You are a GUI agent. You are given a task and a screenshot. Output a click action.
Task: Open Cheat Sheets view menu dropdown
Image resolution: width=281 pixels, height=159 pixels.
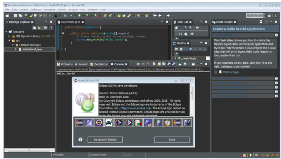click(x=267, y=22)
